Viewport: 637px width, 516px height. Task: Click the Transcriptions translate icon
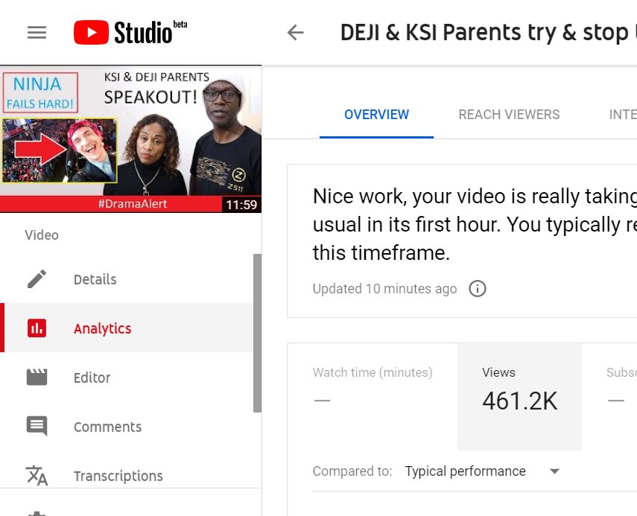click(x=37, y=475)
